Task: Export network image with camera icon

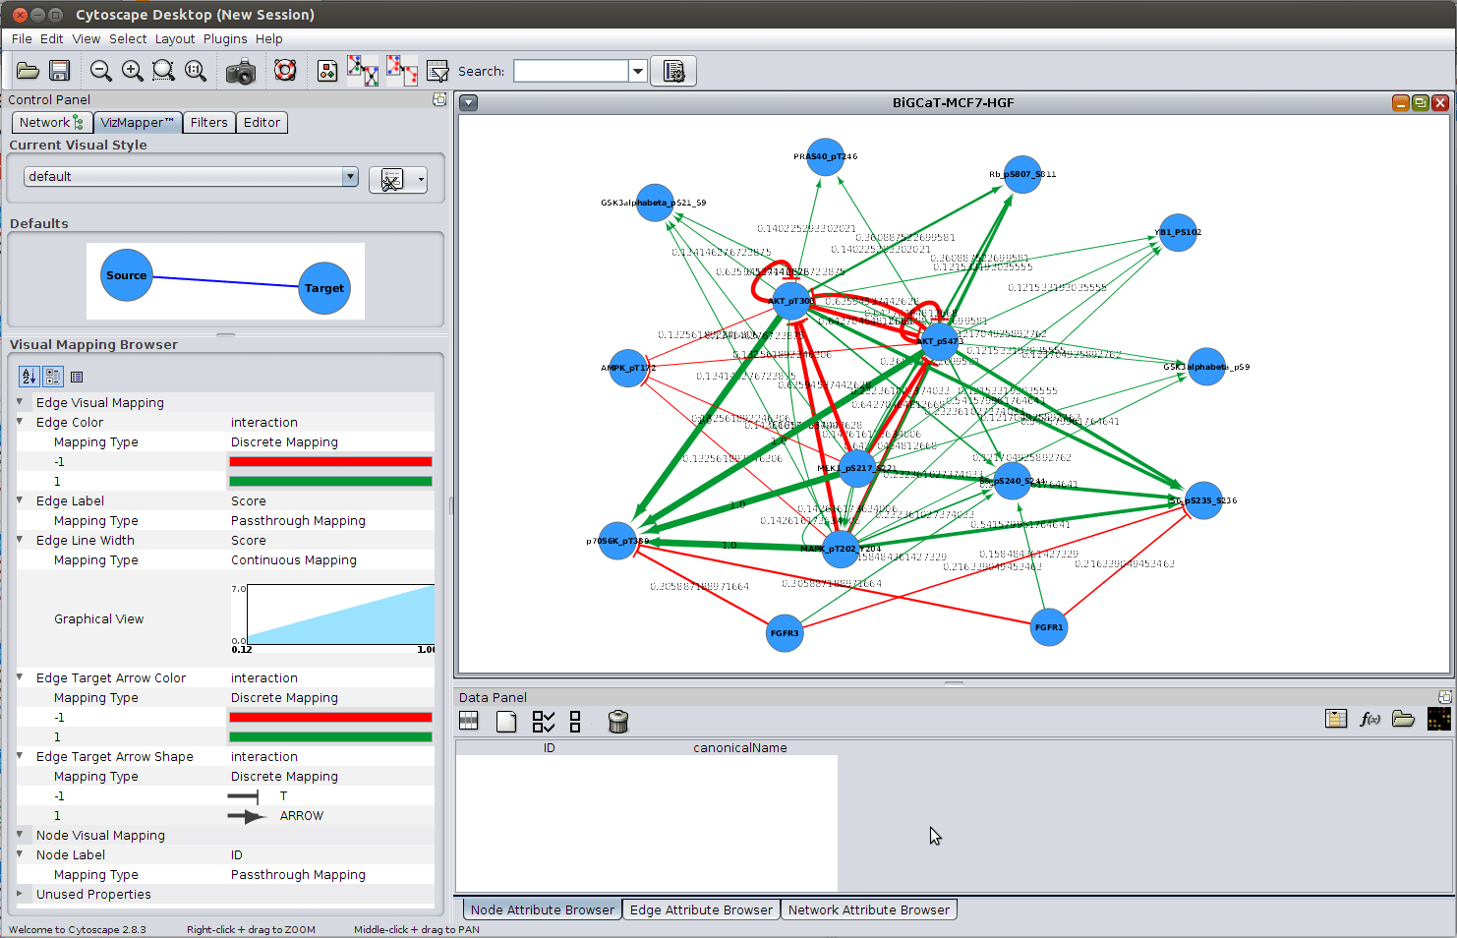Action: click(241, 71)
